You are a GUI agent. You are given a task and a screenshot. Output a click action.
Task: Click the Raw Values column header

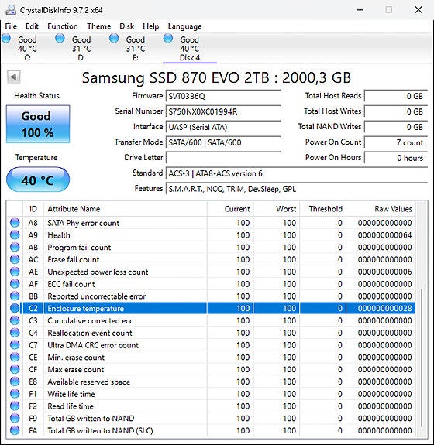coord(381,209)
